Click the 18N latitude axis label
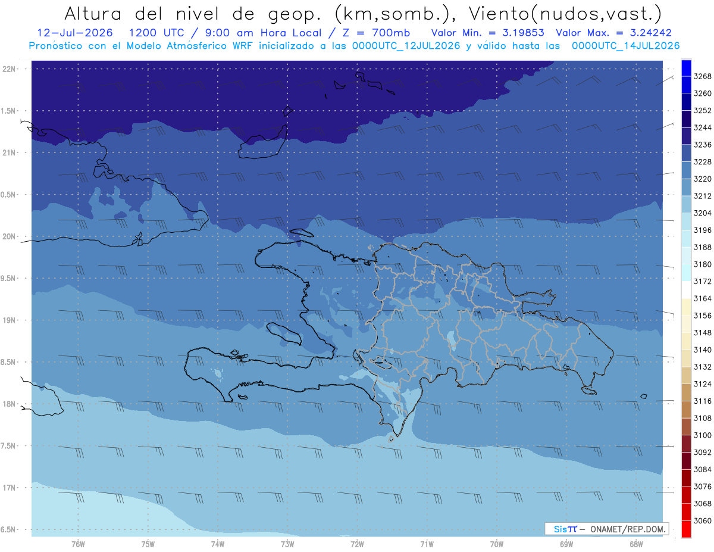This screenshot has height=552, width=714. 10,404
